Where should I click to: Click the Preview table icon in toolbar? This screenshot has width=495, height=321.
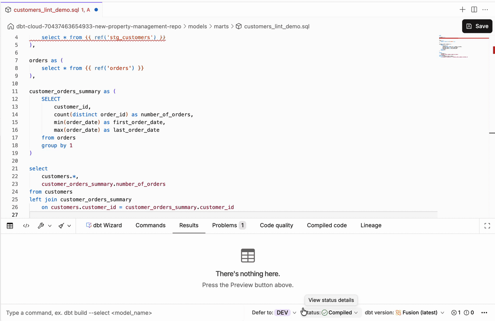10,226
